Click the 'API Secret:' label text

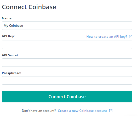coord(10,55)
